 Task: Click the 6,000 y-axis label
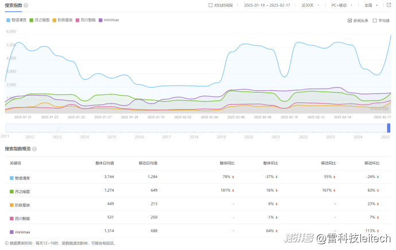11,31
